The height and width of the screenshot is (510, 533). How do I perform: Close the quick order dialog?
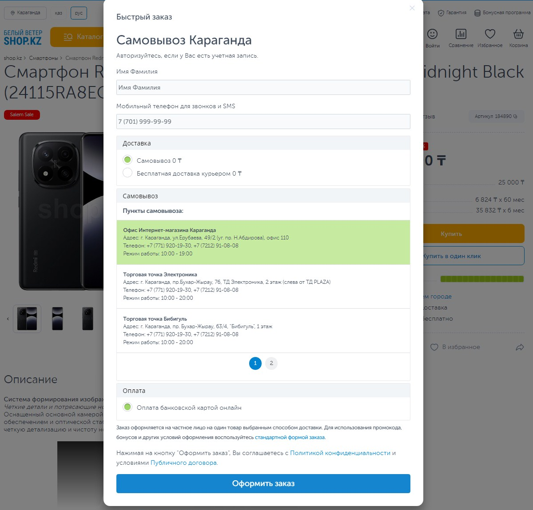(x=412, y=8)
